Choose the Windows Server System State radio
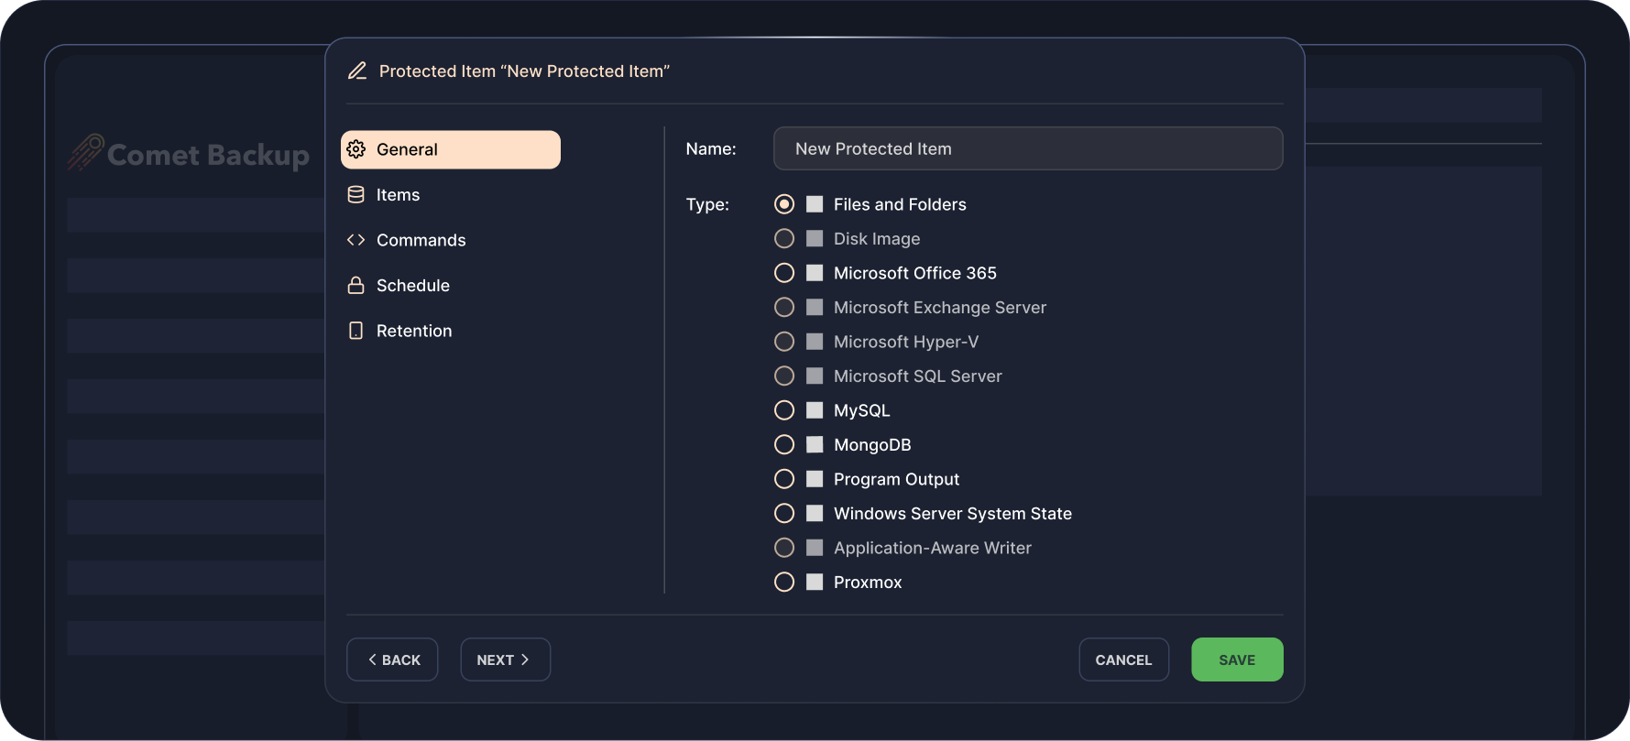 click(784, 513)
